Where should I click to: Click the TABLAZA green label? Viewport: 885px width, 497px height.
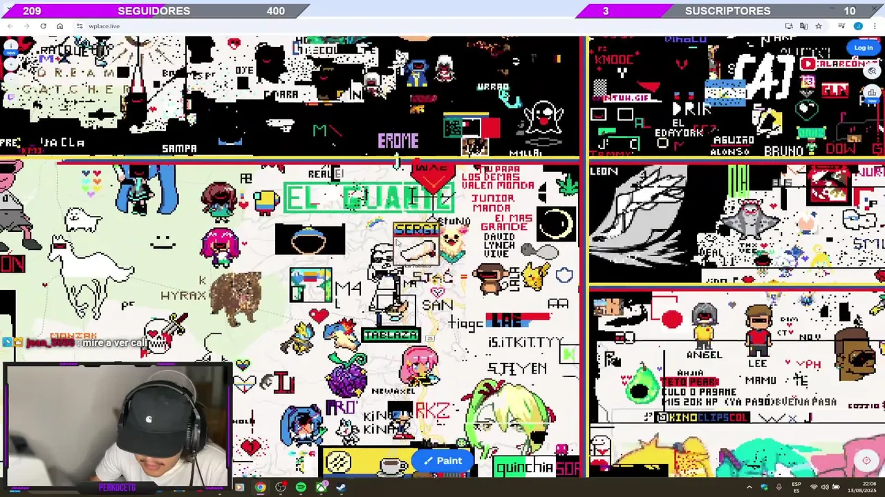point(391,335)
